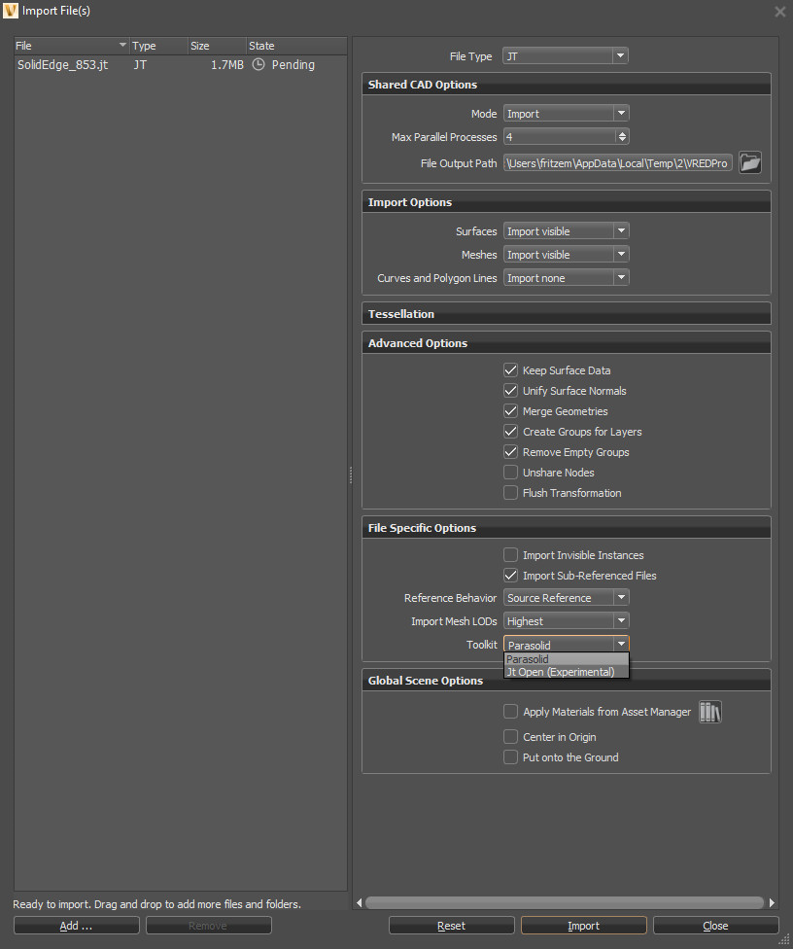Click the panel splitter handle
Screen dimensions: 793x949
point(350,475)
